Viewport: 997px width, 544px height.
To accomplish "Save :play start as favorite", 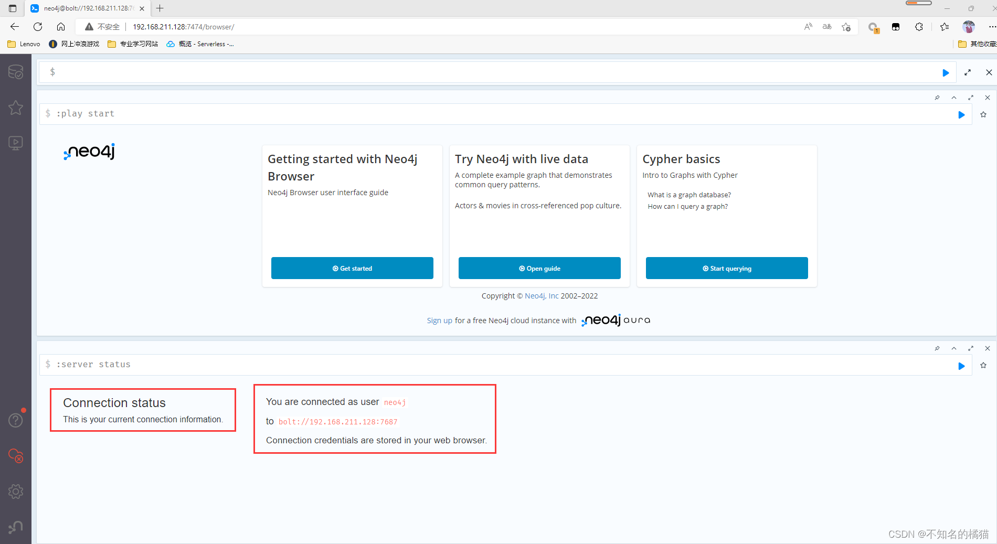I will click(983, 114).
